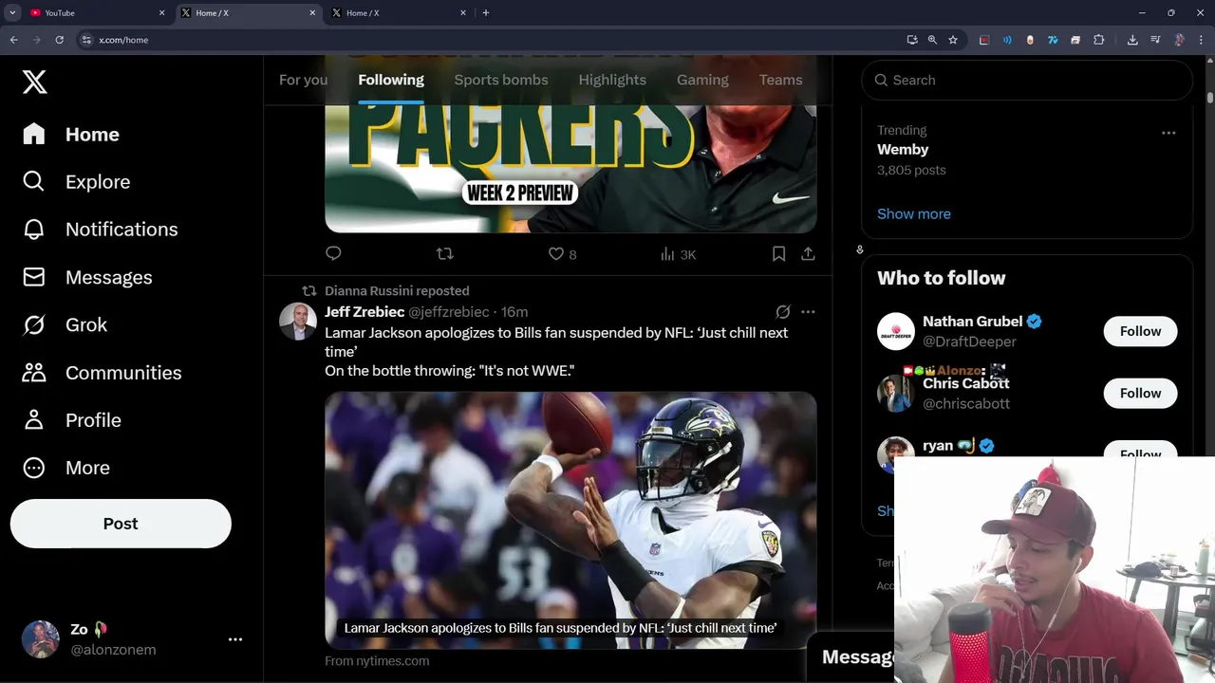Screen dimensions: 1215x683
Task: Open Messages in sidebar
Action: [x=87, y=277]
